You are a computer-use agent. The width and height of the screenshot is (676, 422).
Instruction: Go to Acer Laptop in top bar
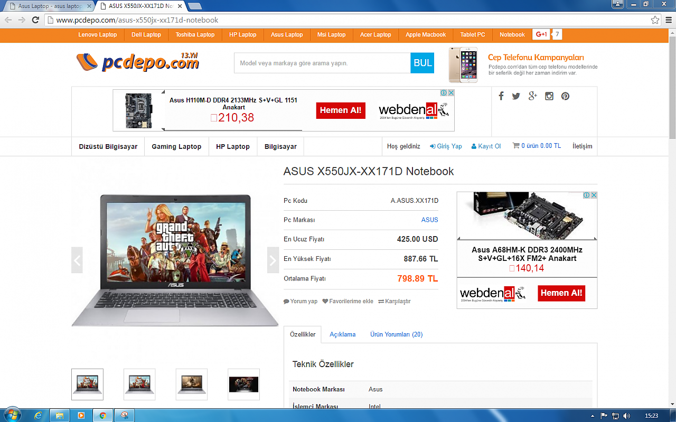(x=375, y=35)
